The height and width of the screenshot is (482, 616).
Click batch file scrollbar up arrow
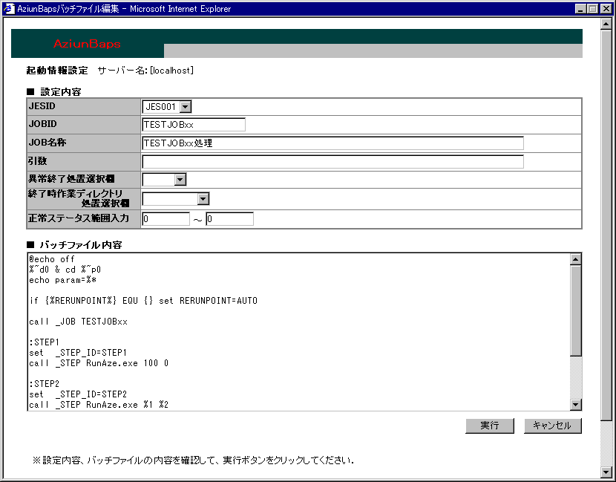tap(575, 259)
